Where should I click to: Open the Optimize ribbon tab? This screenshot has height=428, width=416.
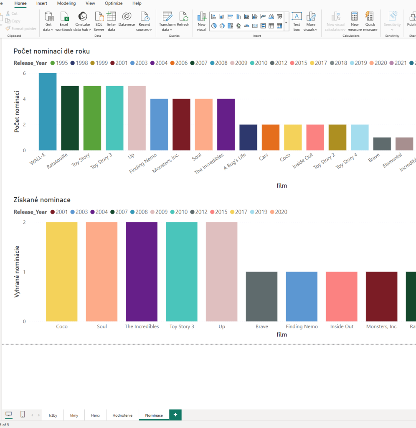click(114, 3)
